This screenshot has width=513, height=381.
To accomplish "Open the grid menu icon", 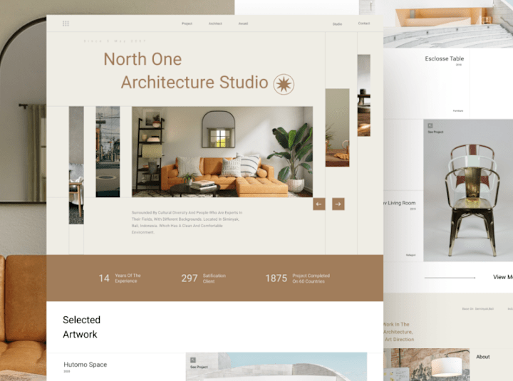I will click(x=66, y=24).
